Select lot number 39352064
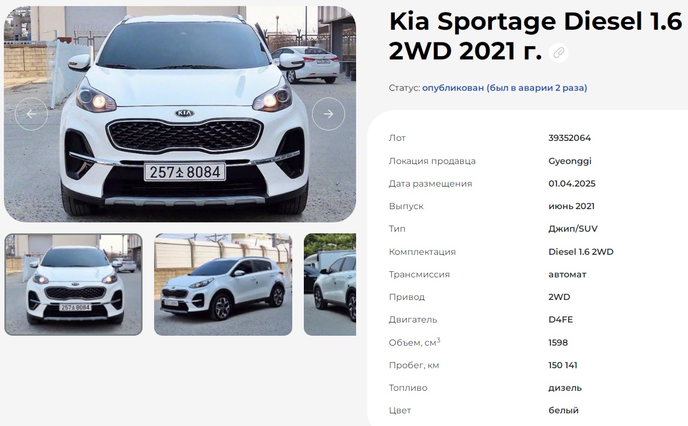Image resolution: width=688 pixels, height=426 pixels. [x=570, y=138]
